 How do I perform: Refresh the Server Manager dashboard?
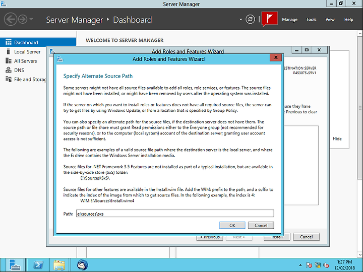pyautogui.click(x=250, y=19)
